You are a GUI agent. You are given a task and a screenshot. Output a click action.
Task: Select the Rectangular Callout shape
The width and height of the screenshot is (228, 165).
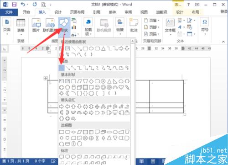point(62,157)
